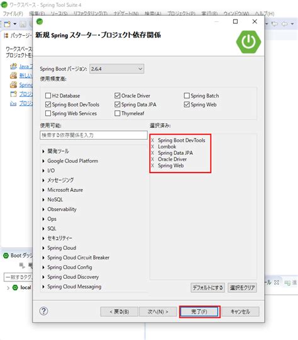
Task: Focus the dependency search input field
Action: click(94, 135)
